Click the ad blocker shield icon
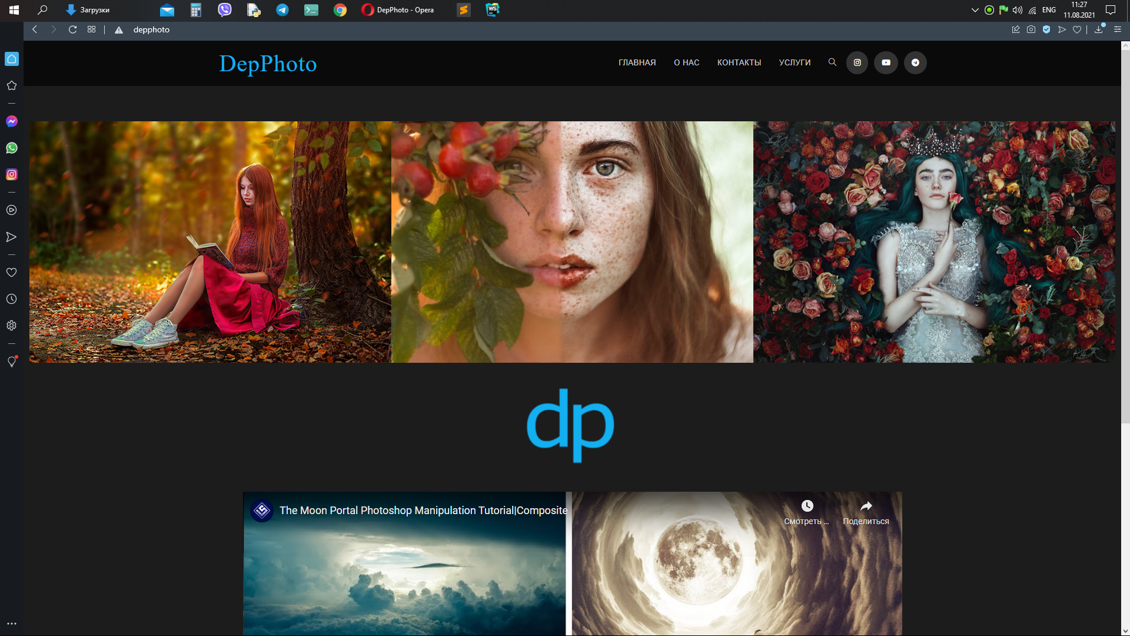The image size is (1130, 636). 1046,29
